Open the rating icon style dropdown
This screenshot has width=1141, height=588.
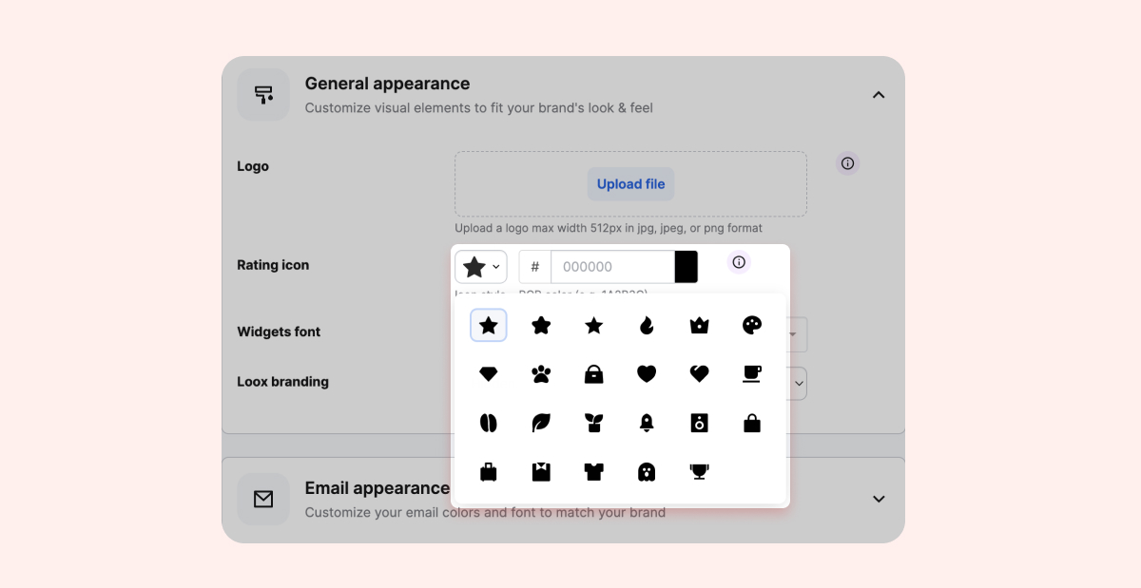pyautogui.click(x=481, y=267)
